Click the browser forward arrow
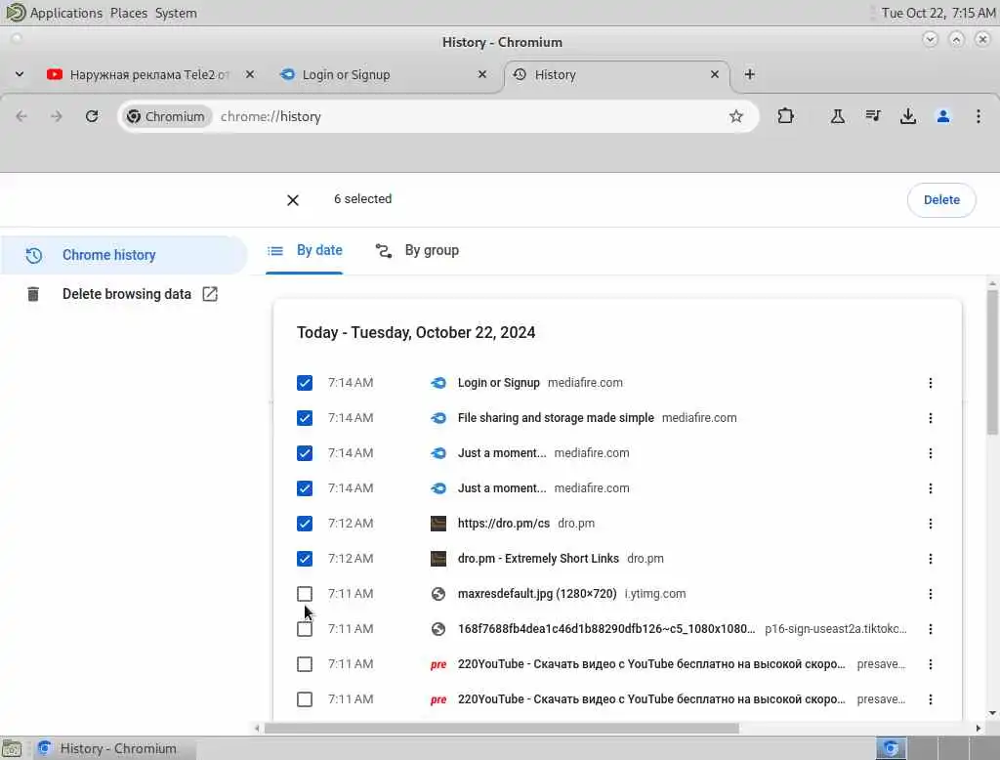Screen dimensions: 1000x760 click(x=57, y=116)
